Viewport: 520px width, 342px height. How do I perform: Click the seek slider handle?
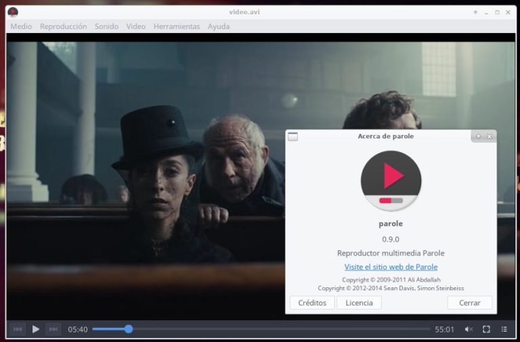(x=129, y=328)
